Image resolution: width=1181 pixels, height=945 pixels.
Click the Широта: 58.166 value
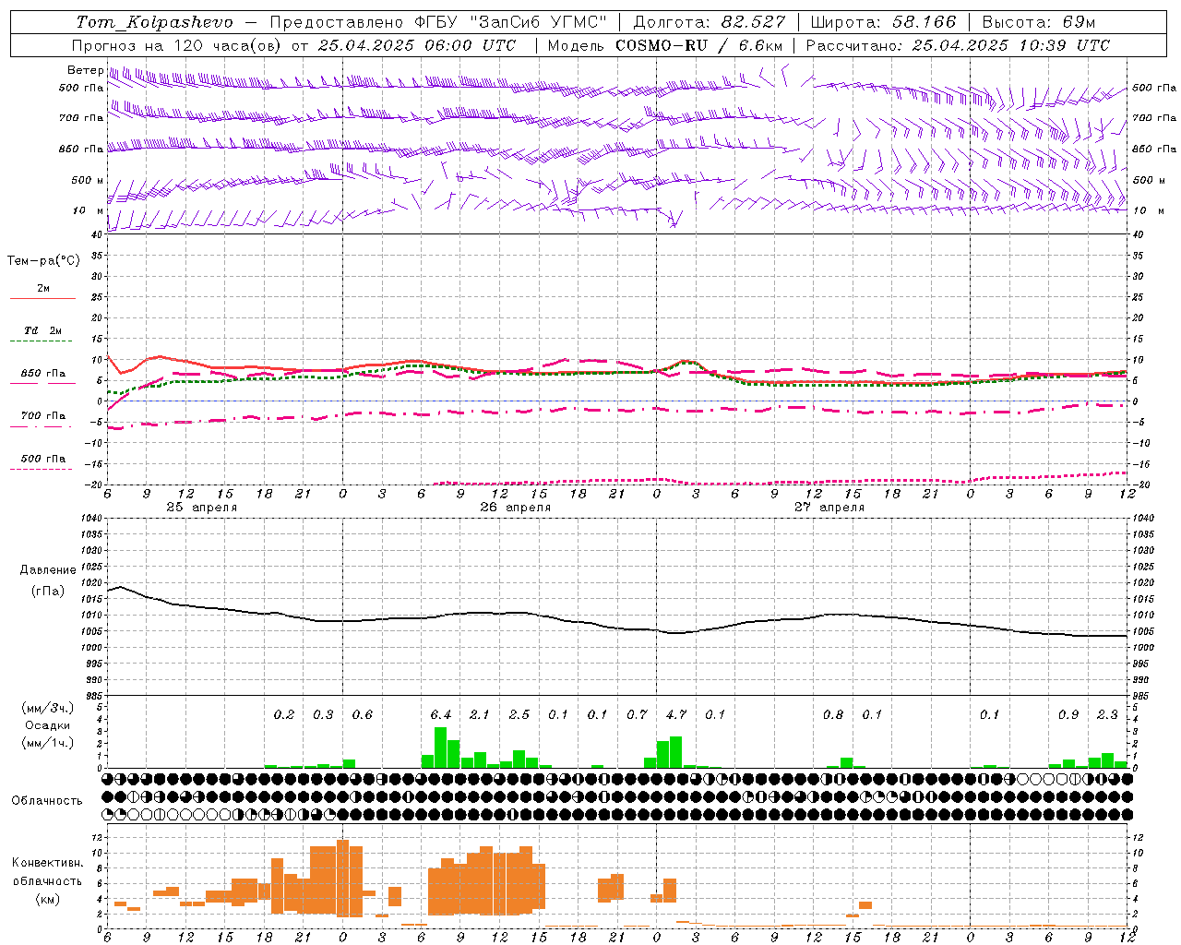tap(884, 22)
